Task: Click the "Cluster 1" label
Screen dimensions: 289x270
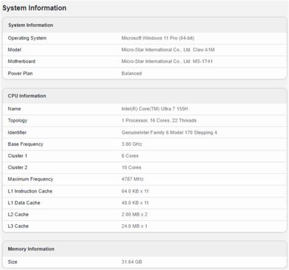Action: point(18,155)
